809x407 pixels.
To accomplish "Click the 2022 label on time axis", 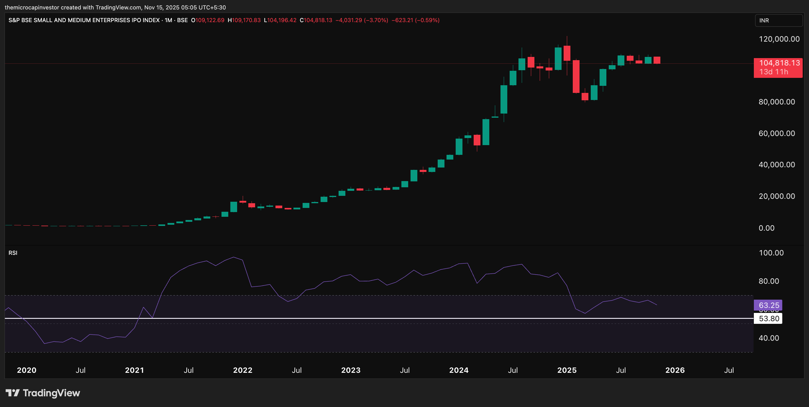I will tap(242, 370).
